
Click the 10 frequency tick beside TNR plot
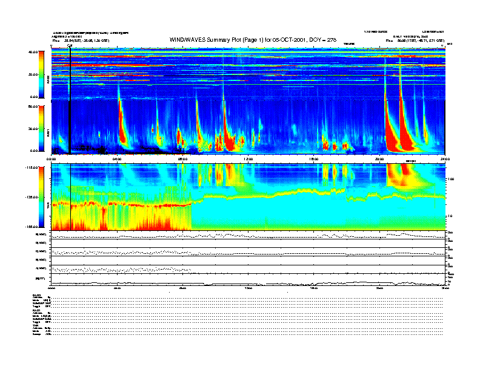450,216
